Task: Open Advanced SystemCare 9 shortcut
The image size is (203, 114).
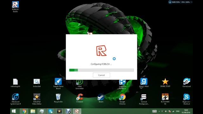Action: 16,99
